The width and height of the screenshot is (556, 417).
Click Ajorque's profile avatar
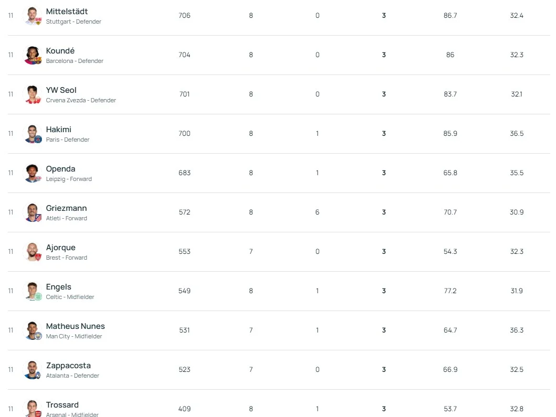coord(33,252)
